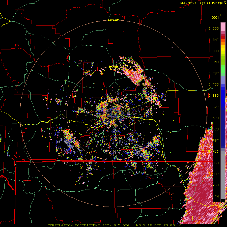Click the DCC label above the color bar
Screen dimensions: 227x227
(221, 15)
